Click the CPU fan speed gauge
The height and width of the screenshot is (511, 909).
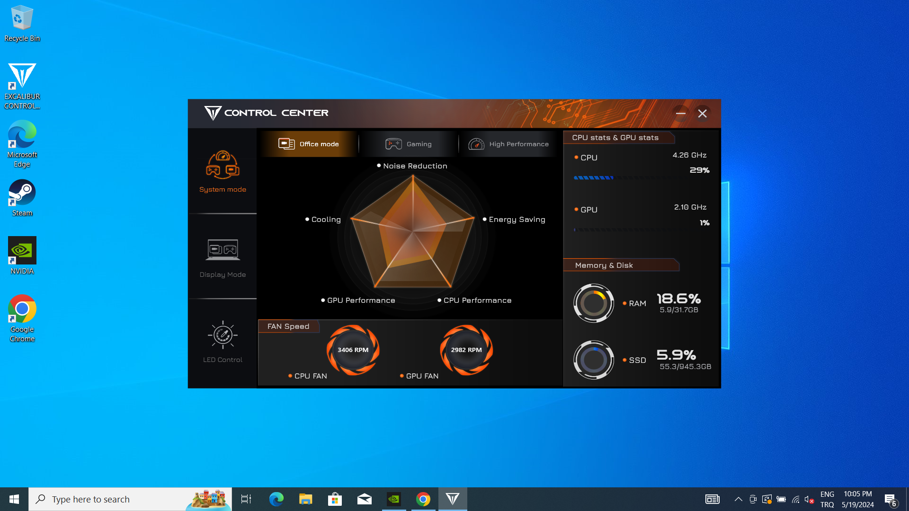(x=353, y=350)
